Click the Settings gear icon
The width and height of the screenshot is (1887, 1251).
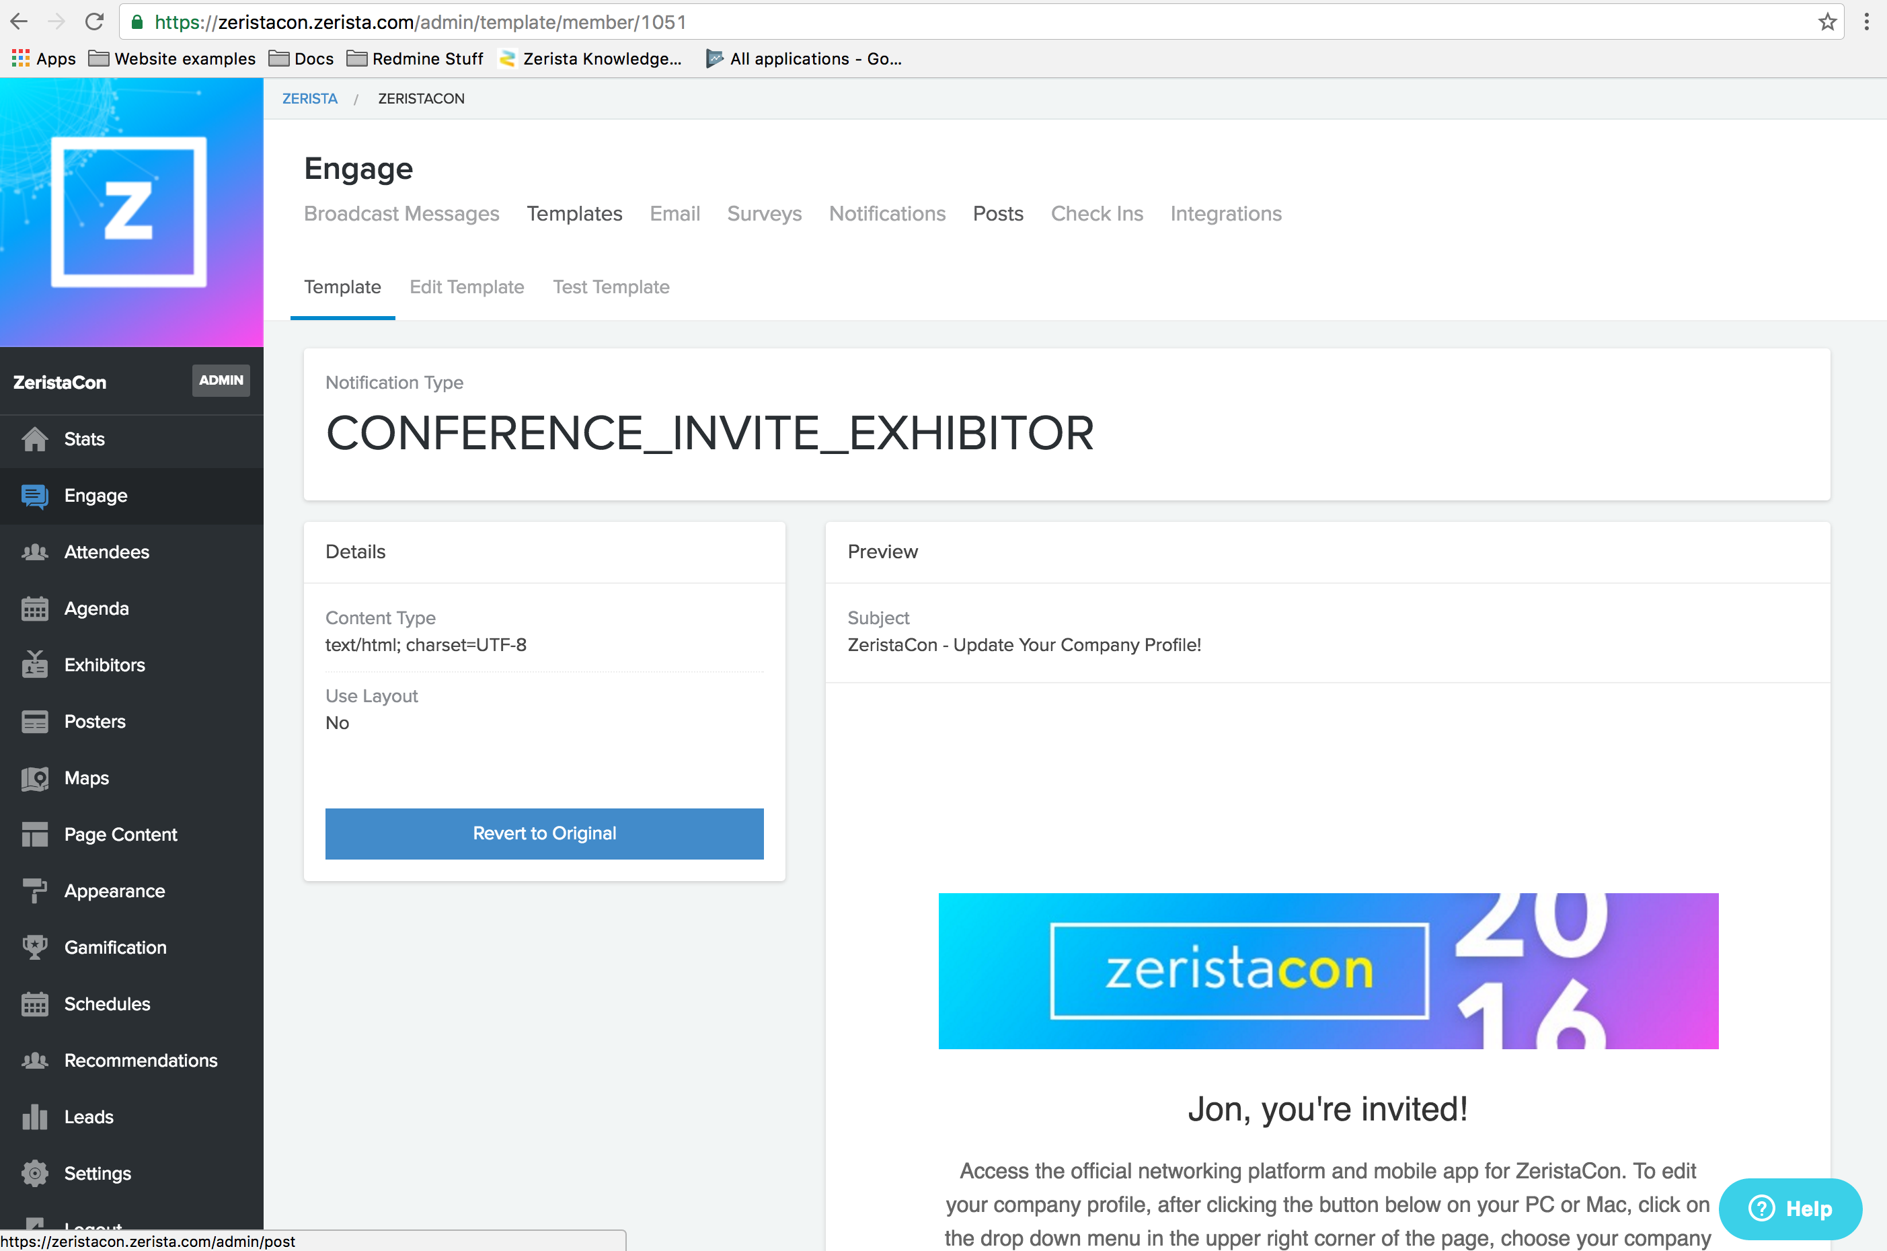pyautogui.click(x=34, y=1173)
